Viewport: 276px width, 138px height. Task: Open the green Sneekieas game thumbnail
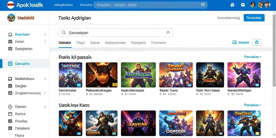138,75
